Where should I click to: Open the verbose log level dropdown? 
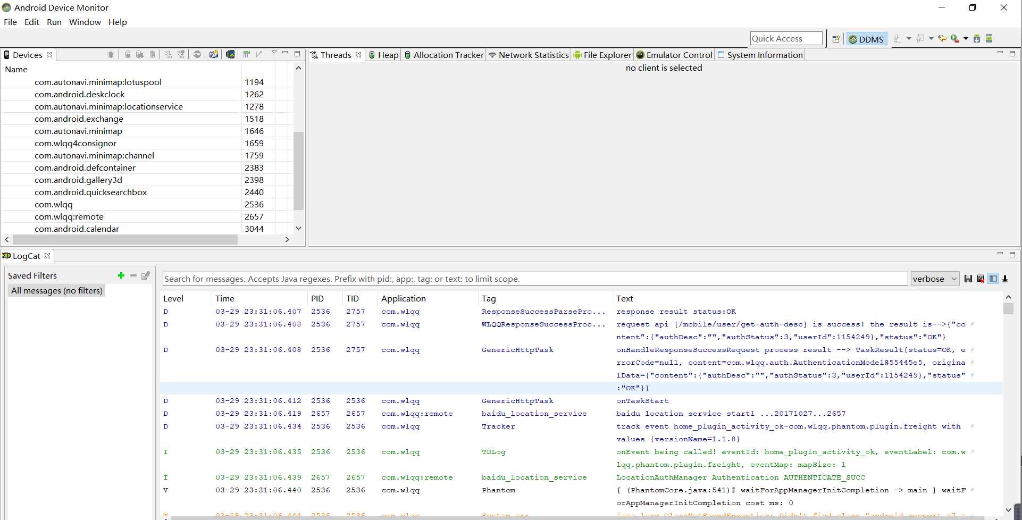click(x=935, y=279)
